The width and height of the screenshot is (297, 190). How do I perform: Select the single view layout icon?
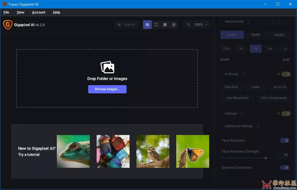[147, 25]
